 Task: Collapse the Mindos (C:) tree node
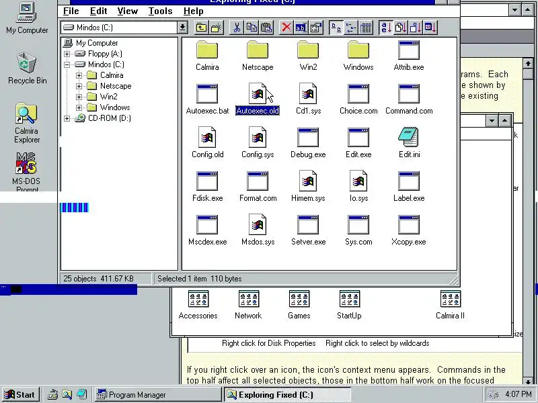[x=67, y=64]
